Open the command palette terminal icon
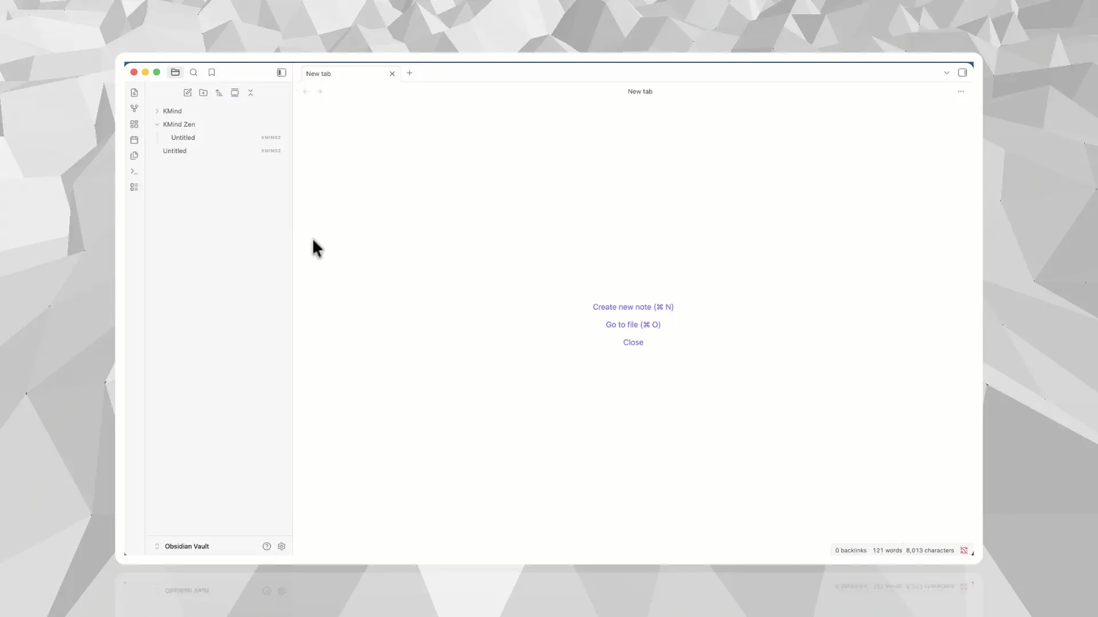 click(134, 171)
